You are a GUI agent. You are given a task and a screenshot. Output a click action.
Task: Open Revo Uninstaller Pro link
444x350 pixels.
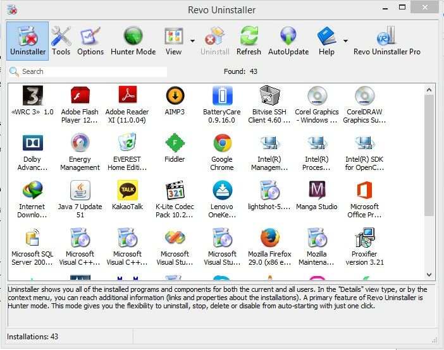point(386,40)
